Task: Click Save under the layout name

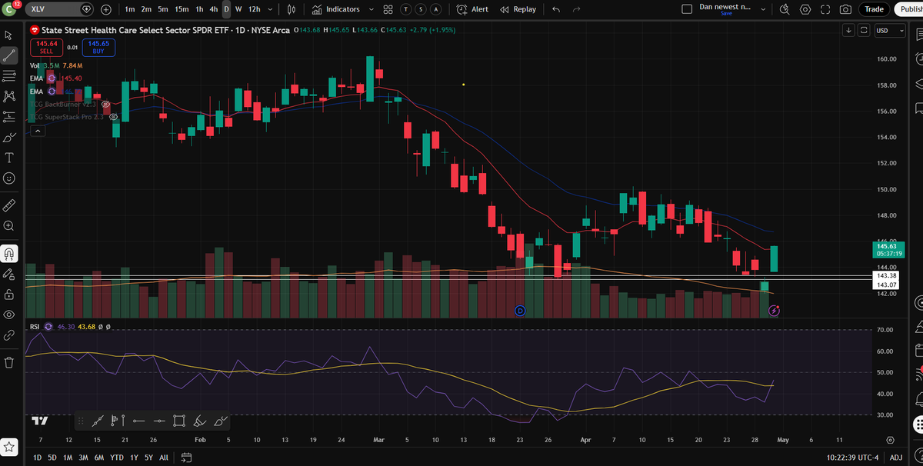Action: point(726,13)
